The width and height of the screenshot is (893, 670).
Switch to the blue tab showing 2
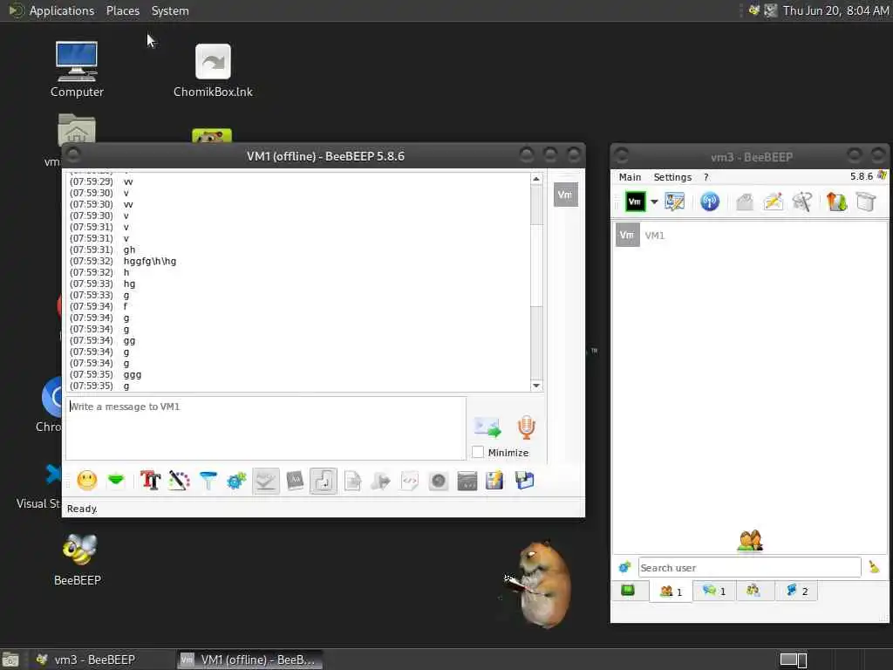coord(797,591)
